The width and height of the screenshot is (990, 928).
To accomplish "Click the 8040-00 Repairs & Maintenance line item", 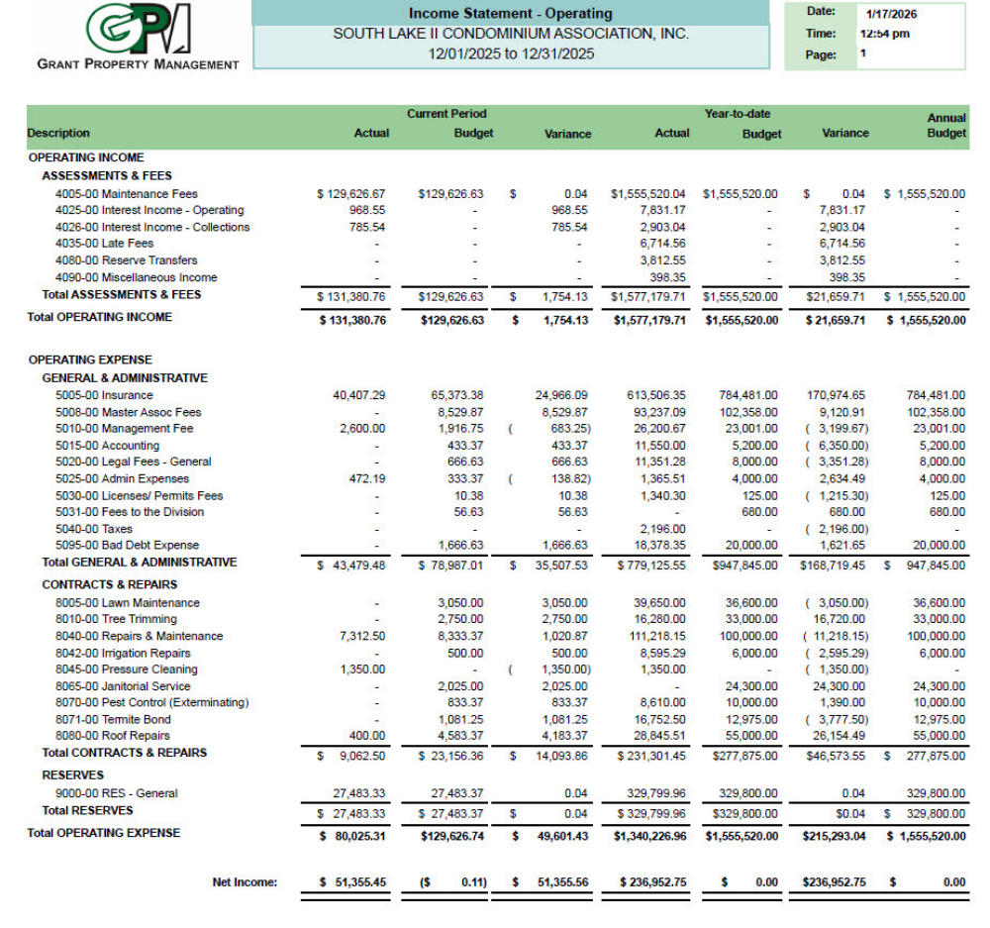I will [139, 636].
